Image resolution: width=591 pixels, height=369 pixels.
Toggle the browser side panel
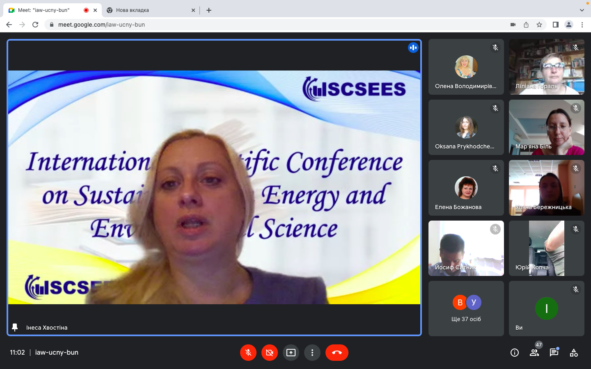[556, 25]
